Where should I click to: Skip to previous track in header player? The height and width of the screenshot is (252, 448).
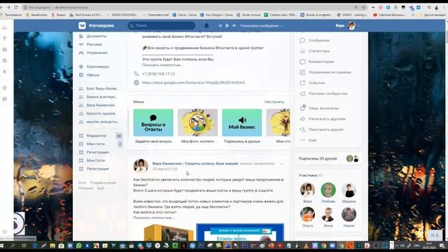pyautogui.click(x=220, y=25)
